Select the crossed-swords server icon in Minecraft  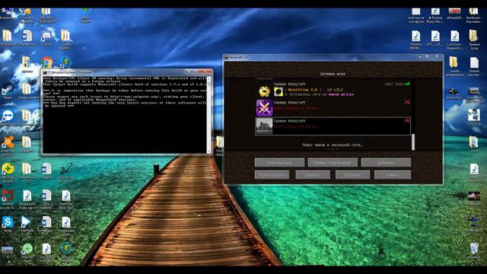coord(264,107)
